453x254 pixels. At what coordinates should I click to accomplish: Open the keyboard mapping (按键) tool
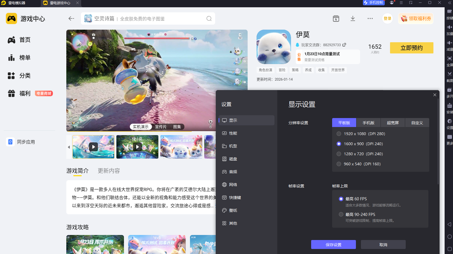pos(449,11)
